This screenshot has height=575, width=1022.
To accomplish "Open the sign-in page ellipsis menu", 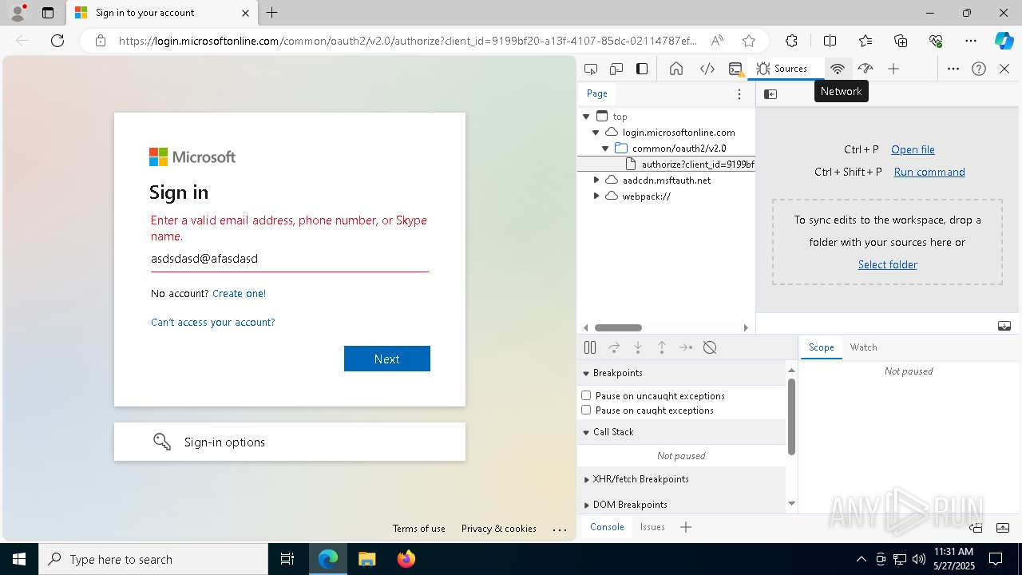I will tap(560, 529).
